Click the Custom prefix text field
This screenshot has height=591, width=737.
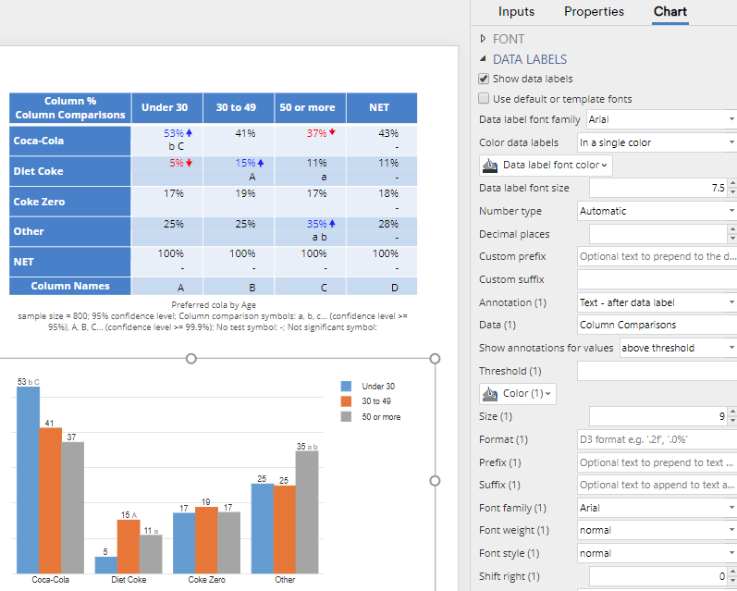(657, 256)
